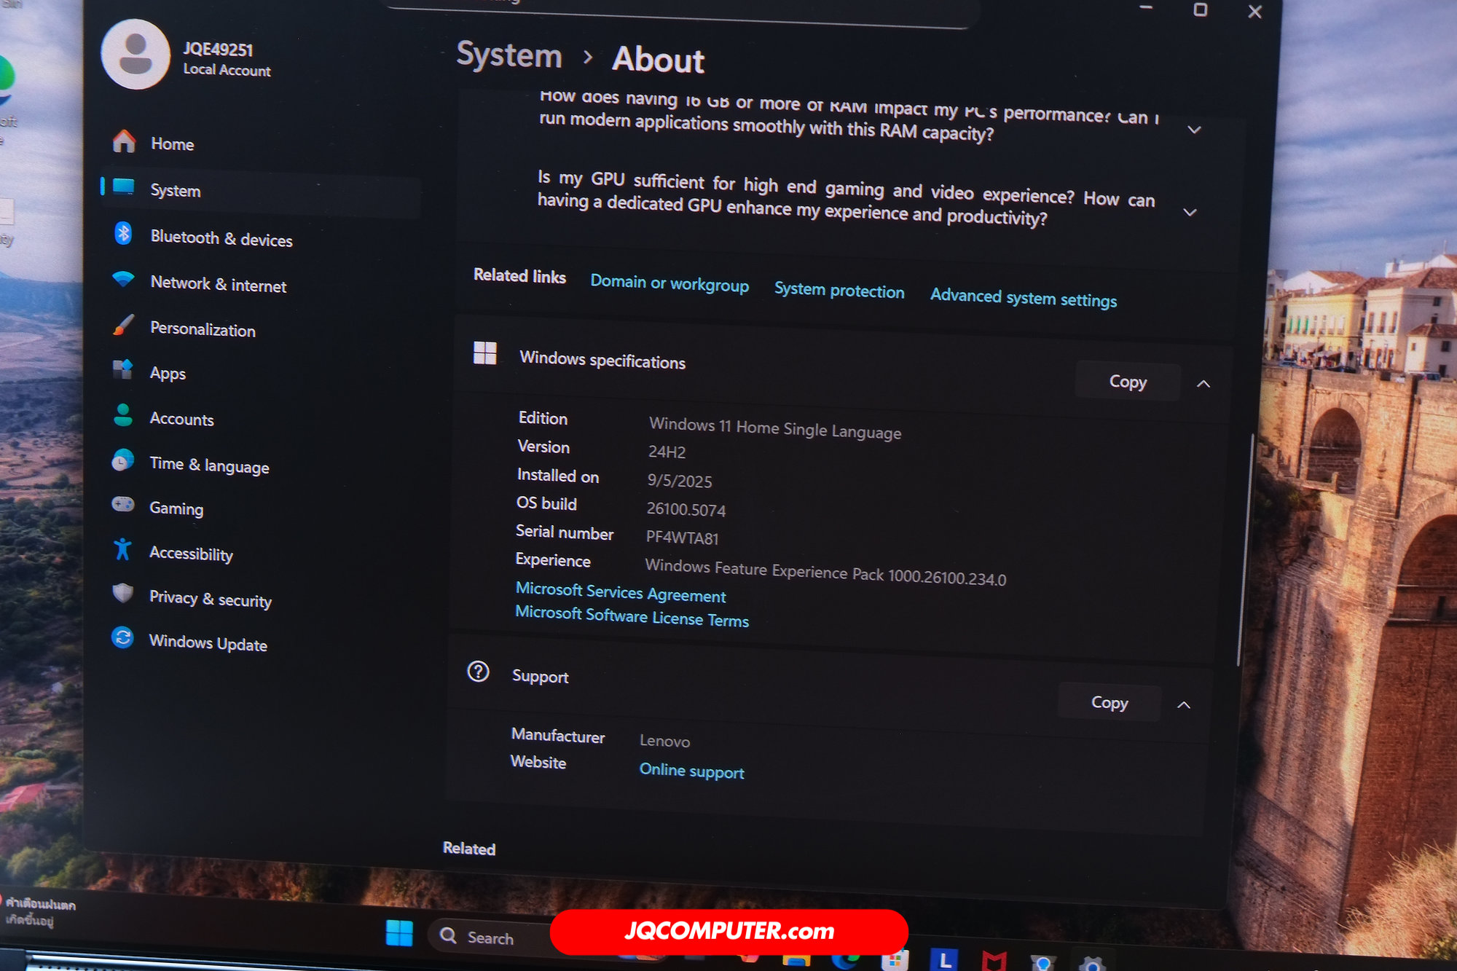Click the Personalization paintbrush icon
The height and width of the screenshot is (971, 1457).
pyautogui.click(x=123, y=325)
